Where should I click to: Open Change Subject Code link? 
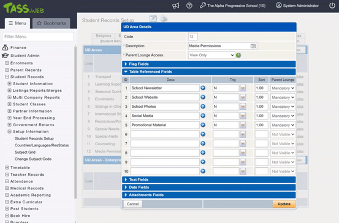(x=33, y=159)
